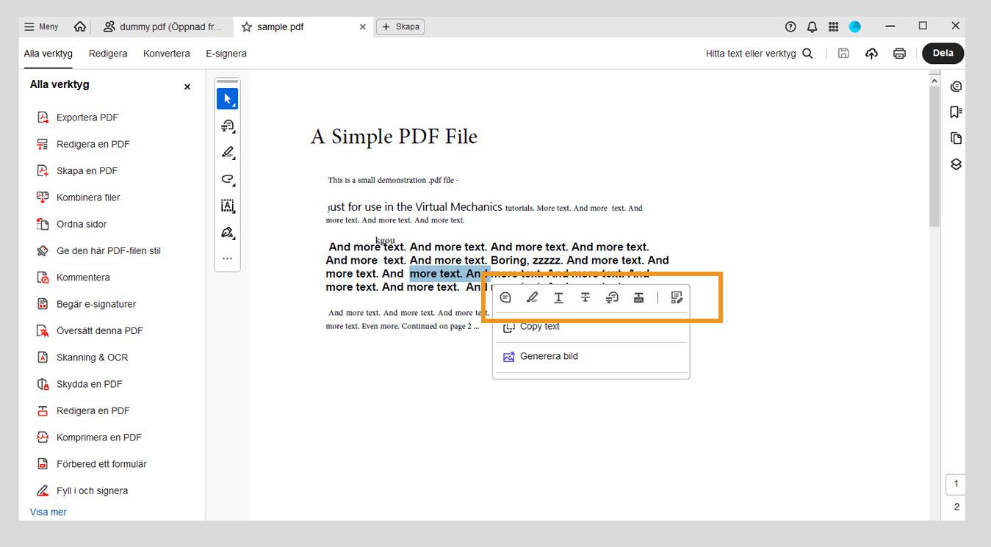Select the freehand draw tool
Screen dimensions: 991x547
coord(227,178)
